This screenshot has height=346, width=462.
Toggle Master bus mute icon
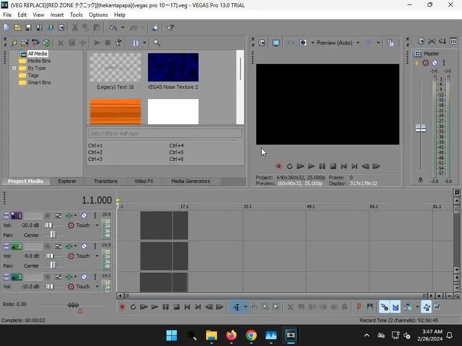click(x=434, y=63)
